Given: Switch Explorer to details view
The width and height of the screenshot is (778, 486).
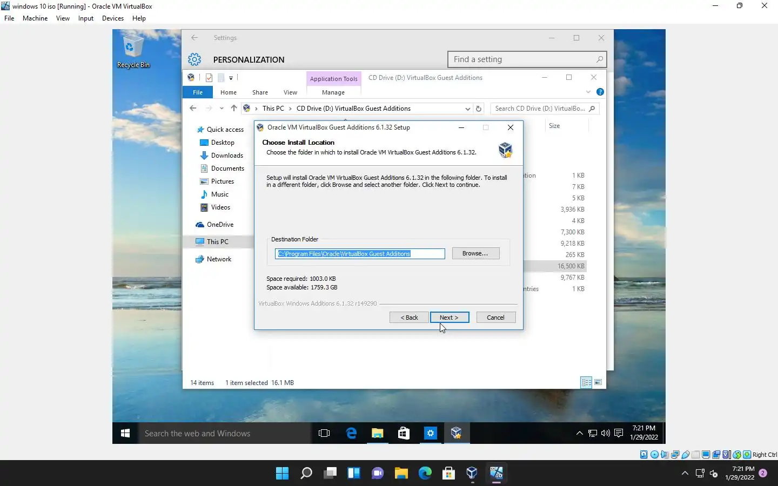Looking at the screenshot, I should (586, 382).
